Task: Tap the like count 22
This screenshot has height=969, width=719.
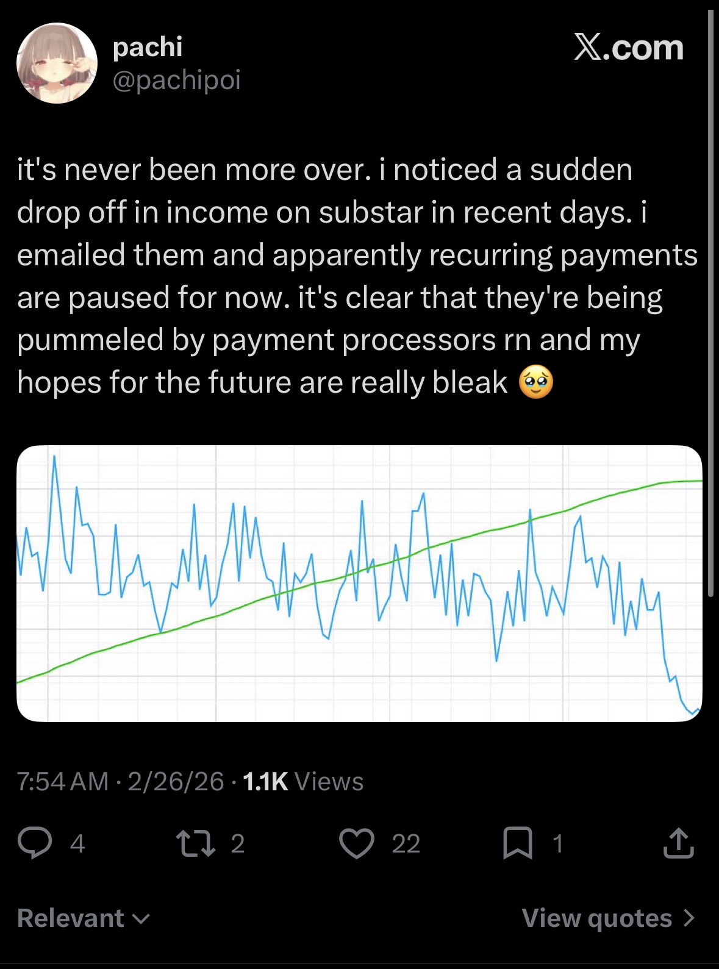Action: coord(406,843)
